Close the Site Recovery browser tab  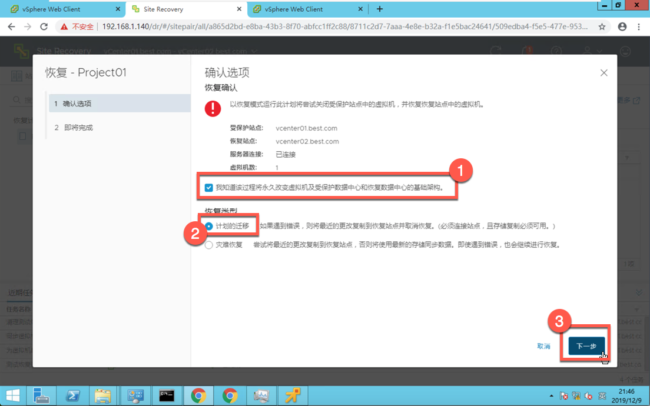coord(239,9)
